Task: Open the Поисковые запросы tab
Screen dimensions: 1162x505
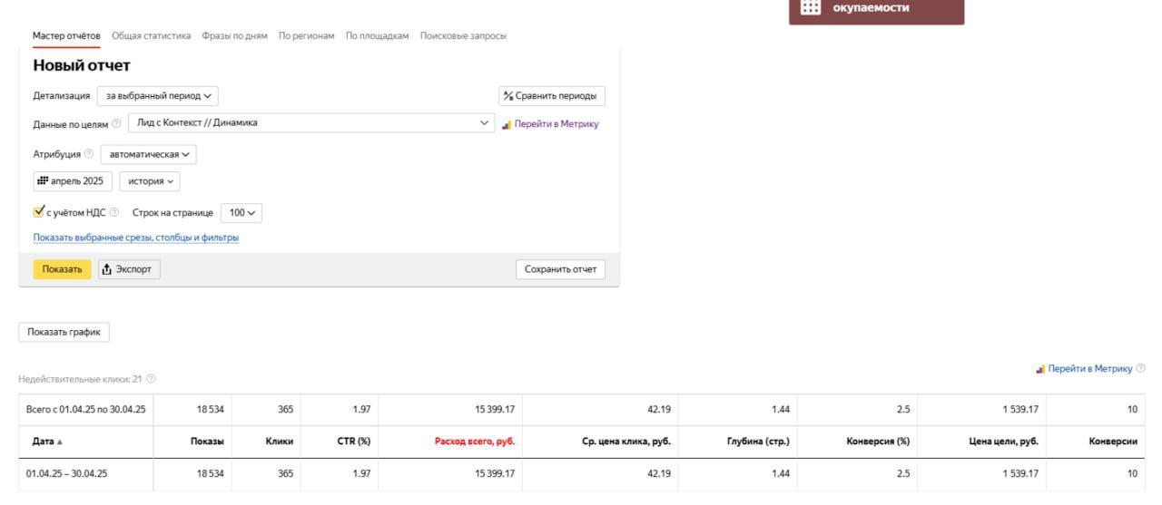Action: click(x=463, y=35)
